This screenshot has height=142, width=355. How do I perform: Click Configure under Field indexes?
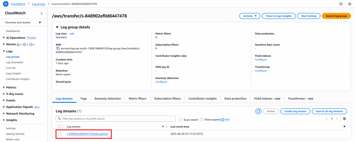point(261,59)
